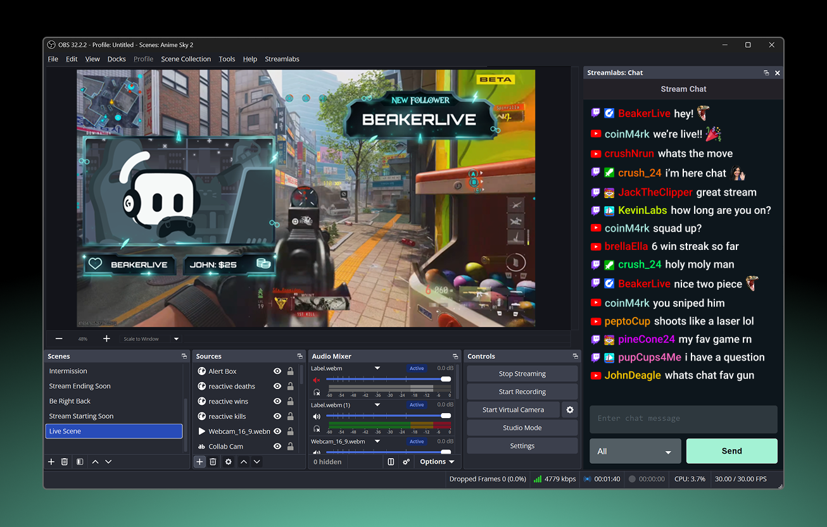
Task: Hide the Webcam_16_9.webm source
Action: [277, 431]
